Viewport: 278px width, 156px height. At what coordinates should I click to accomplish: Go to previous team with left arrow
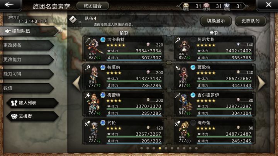[76, 83]
